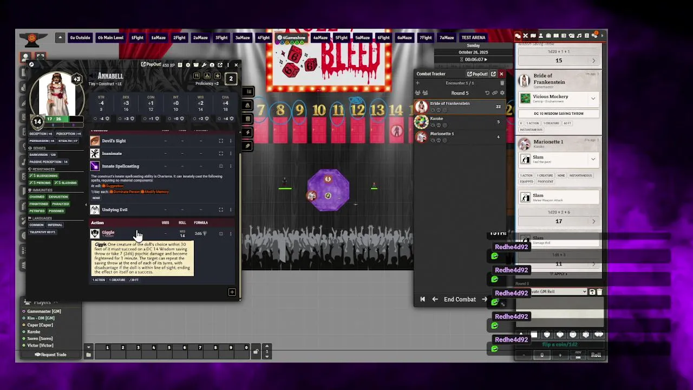Click the Giggle action icon

95,233
